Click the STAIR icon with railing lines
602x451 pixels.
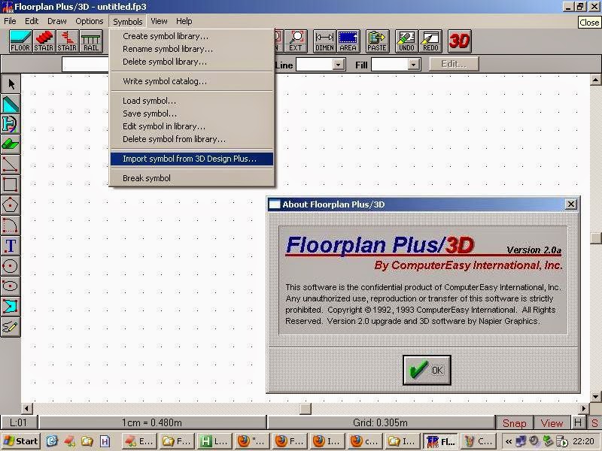coord(67,41)
